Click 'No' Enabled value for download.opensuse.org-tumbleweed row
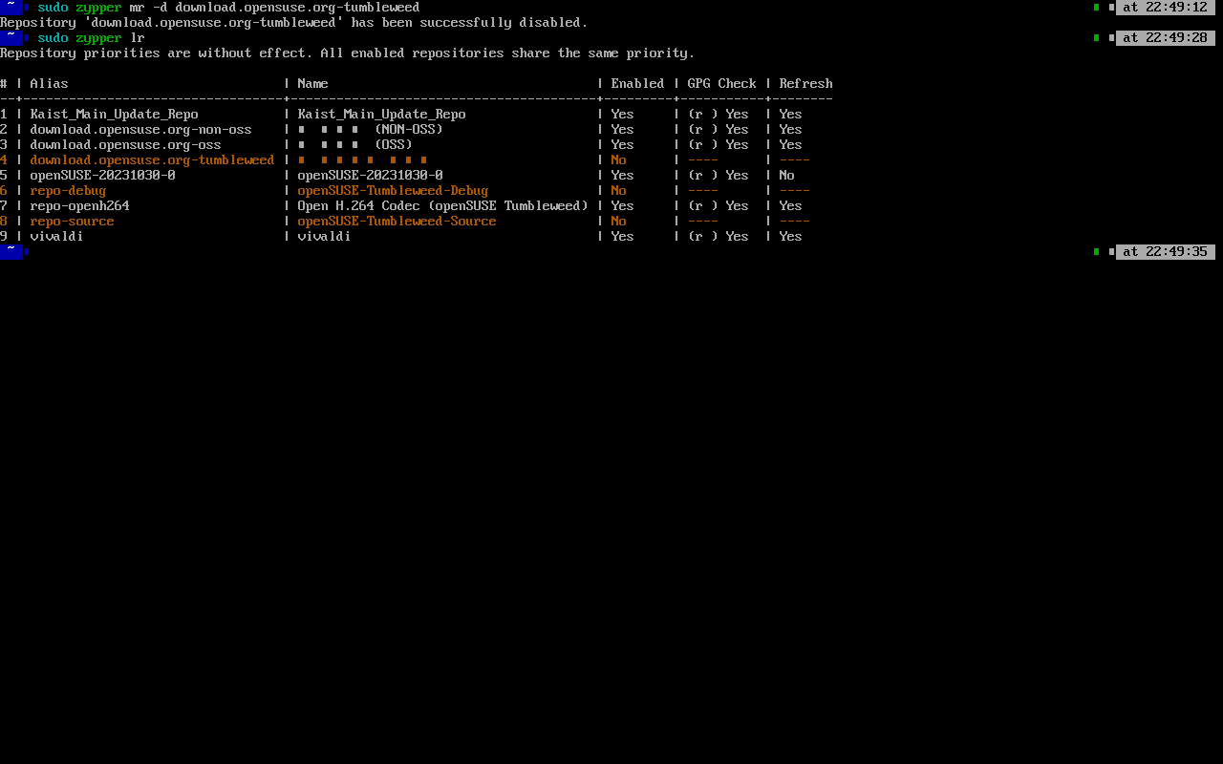Image resolution: width=1223 pixels, height=764 pixels. (x=619, y=160)
